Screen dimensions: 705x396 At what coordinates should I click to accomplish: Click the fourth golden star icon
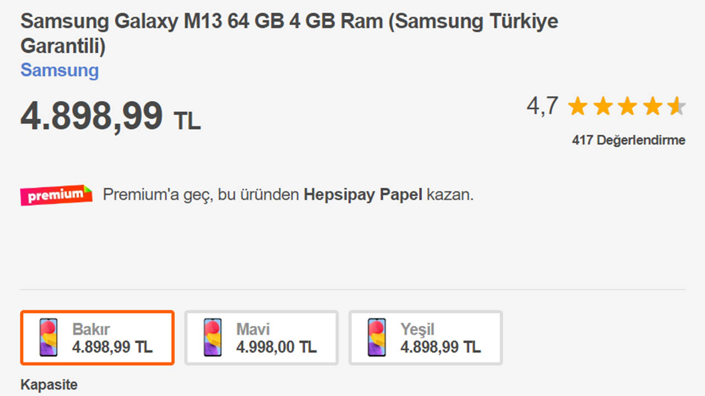[x=653, y=107]
